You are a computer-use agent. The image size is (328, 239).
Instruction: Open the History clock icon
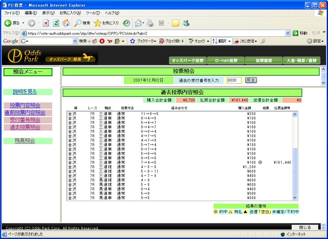[x=126, y=23]
